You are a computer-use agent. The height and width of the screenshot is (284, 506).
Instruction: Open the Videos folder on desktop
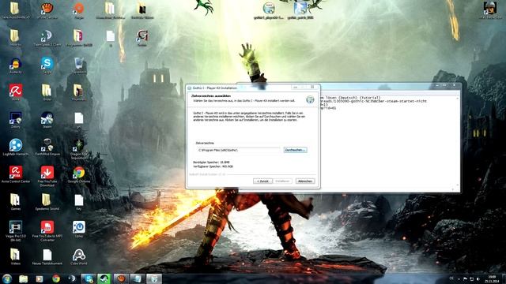point(15,256)
